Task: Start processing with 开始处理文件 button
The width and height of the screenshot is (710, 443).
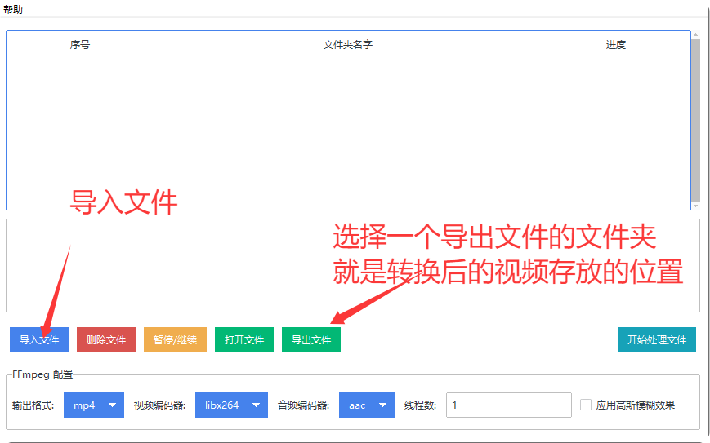Action: click(657, 339)
